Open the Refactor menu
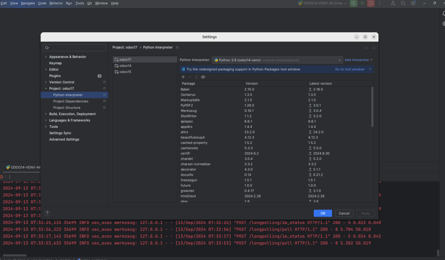 tap(56, 3)
